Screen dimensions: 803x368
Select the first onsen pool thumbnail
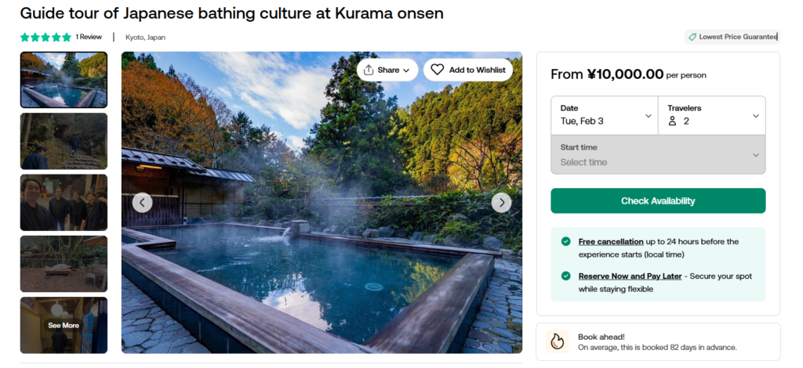[64, 80]
